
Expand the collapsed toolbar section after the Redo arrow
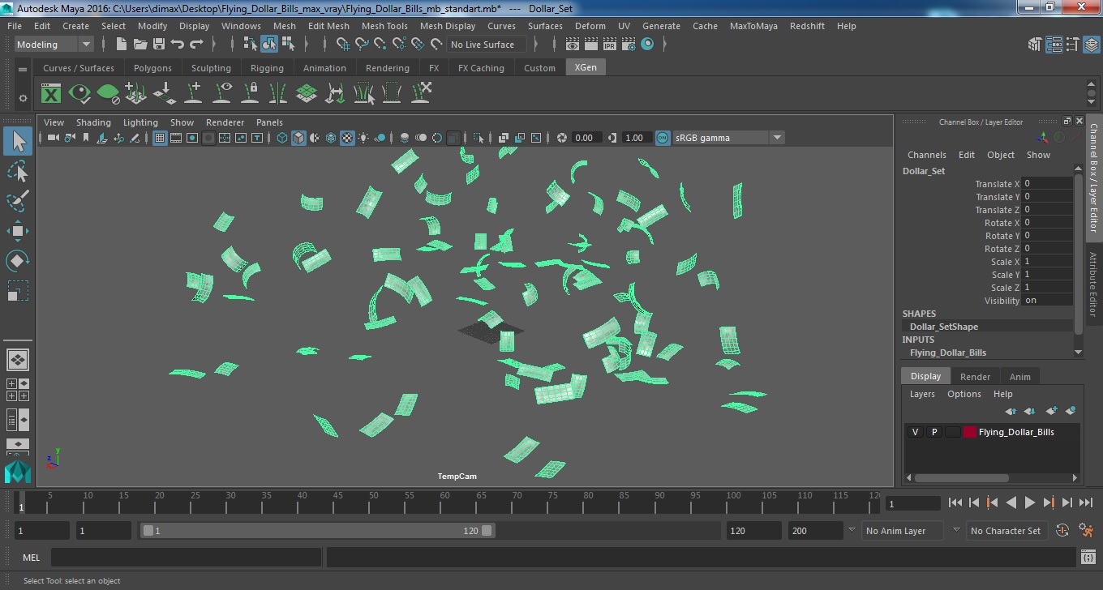pyautogui.click(x=214, y=45)
